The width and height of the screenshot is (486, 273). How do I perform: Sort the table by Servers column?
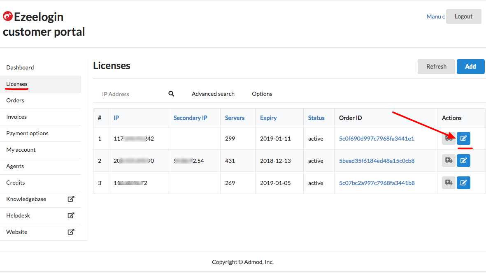pyautogui.click(x=235, y=118)
